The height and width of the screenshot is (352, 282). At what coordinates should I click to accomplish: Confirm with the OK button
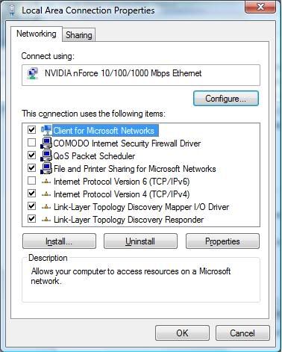tap(182, 333)
